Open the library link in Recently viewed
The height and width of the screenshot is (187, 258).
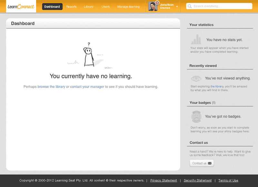(217, 86)
